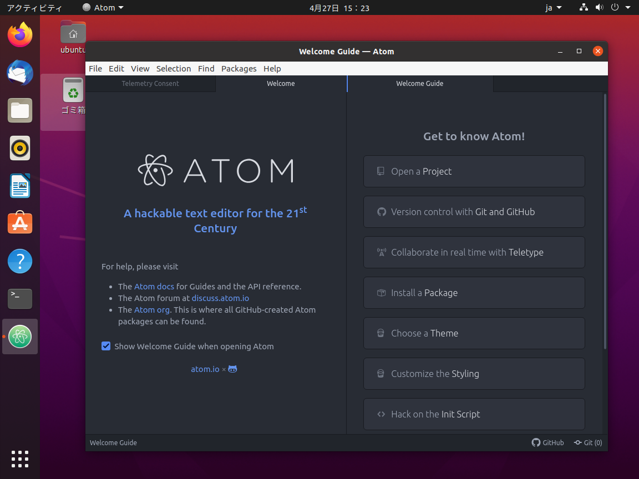639x479 pixels.
Task: Click the octocat icon beside the atom.io link
Action: tap(232, 369)
